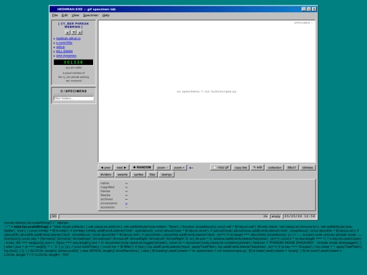
Task: Click the C:\SPECIMENS panel header
Action: (73, 91)
